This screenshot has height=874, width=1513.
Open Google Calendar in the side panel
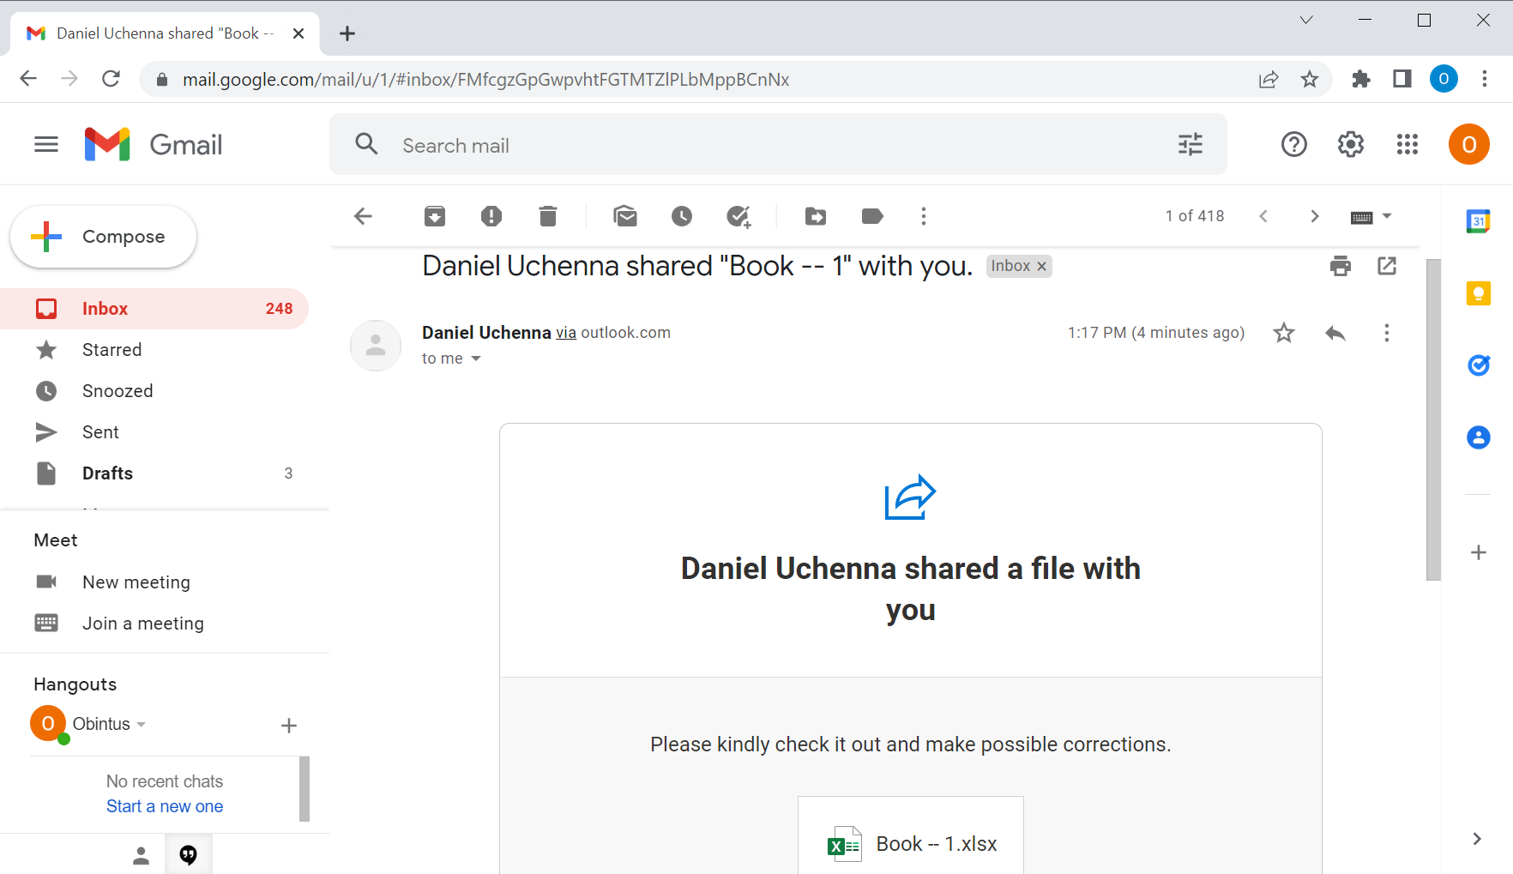pos(1479,220)
